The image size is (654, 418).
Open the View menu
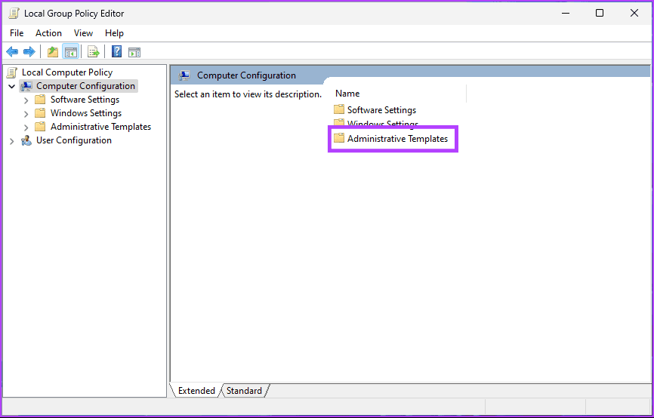[83, 33]
